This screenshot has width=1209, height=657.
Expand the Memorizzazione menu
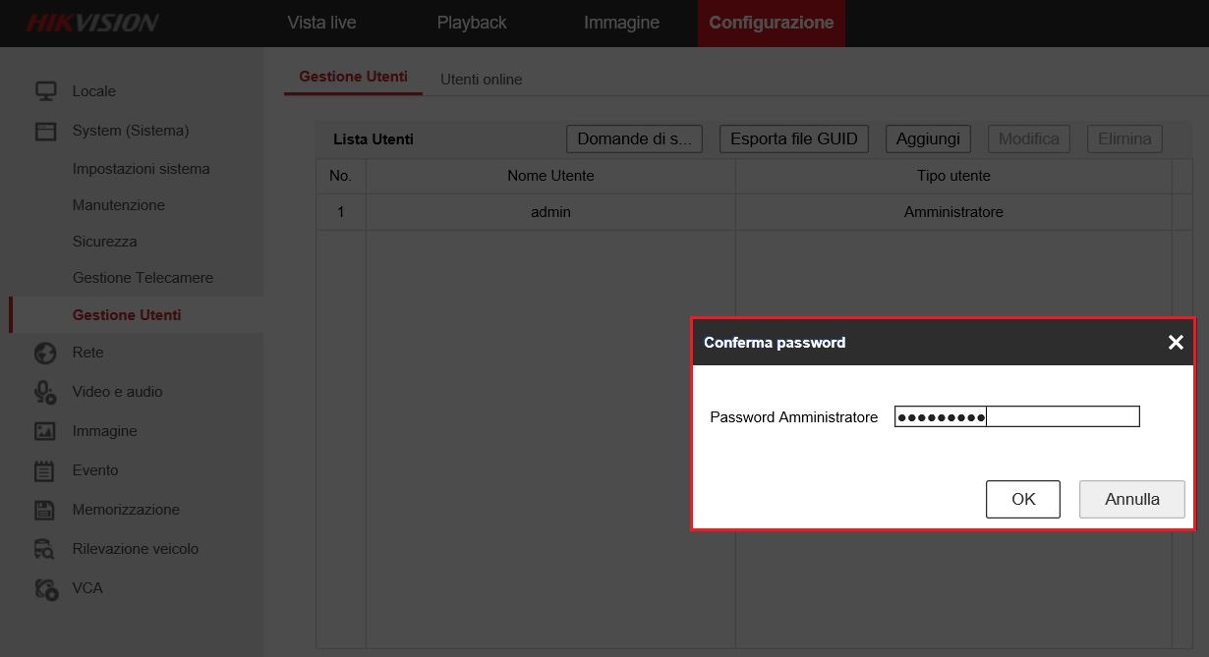coord(126,510)
